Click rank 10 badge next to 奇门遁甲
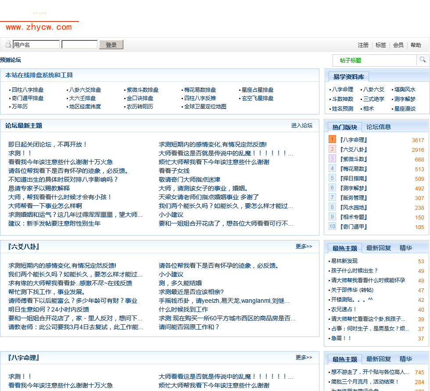 click(332, 226)
